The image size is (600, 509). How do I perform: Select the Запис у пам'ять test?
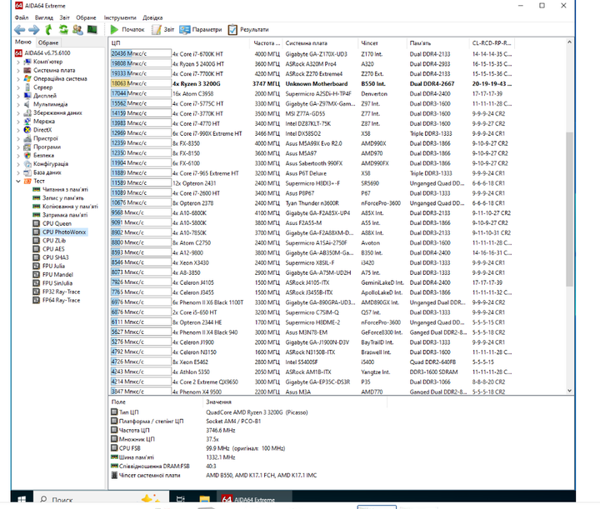pos(62,197)
